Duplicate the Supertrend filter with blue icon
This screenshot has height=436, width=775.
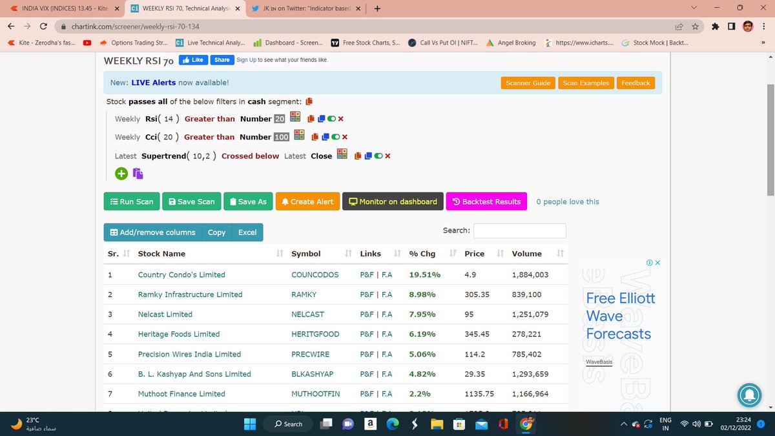tap(367, 156)
